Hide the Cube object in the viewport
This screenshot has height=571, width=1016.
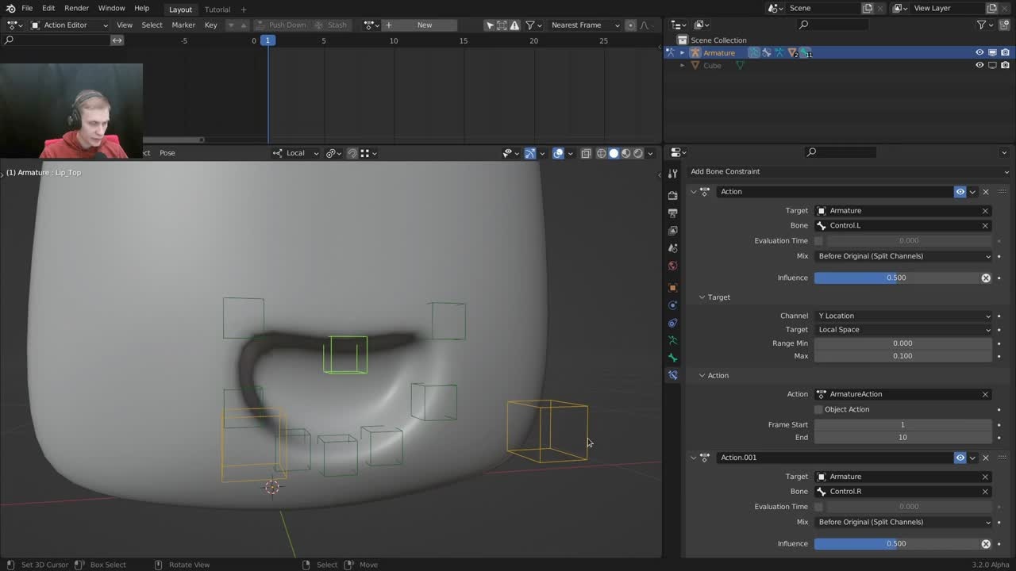point(979,65)
